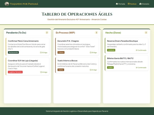
Task: Open the Itinerario navigation link
Action: click(x=144, y=4)
